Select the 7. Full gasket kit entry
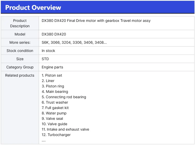Screen dimensions: 195x145 point(55,108)
